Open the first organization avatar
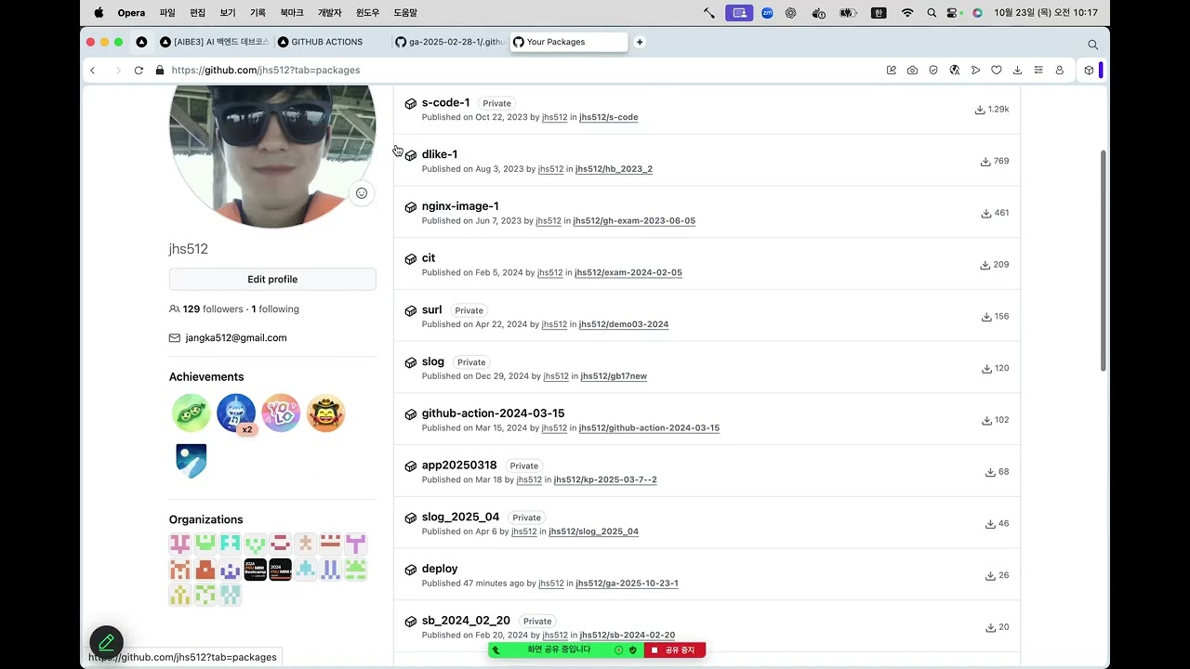The image size is (1190, 669). pyautogui.click(x=180, y=544)
